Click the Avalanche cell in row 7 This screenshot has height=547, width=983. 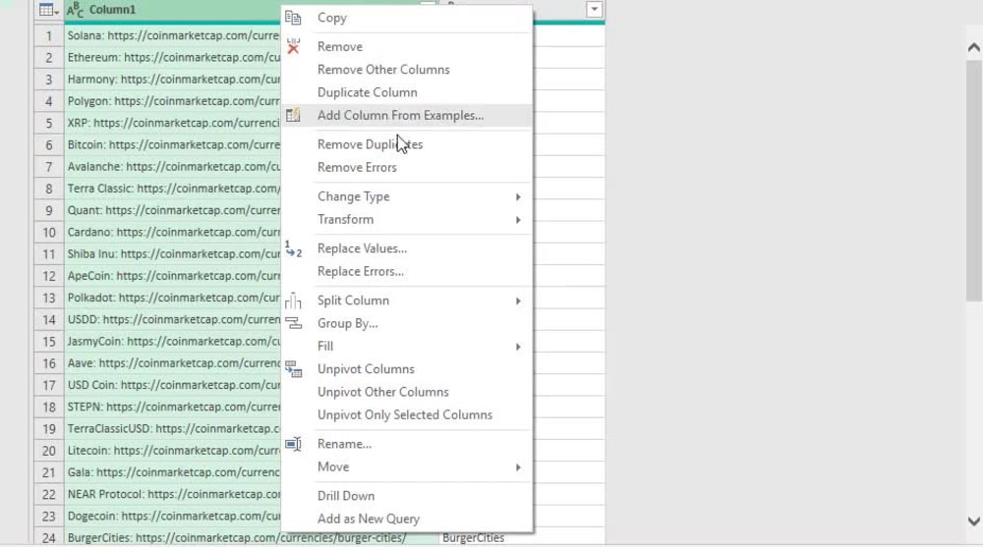point(172,167)
